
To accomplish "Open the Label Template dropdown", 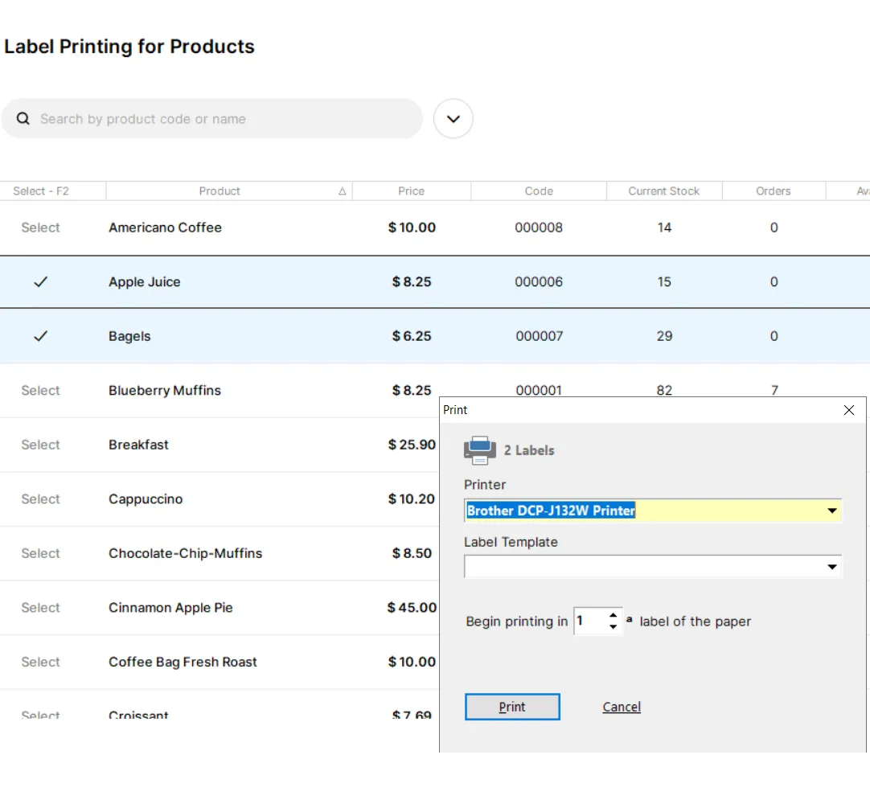I will 832,567.
